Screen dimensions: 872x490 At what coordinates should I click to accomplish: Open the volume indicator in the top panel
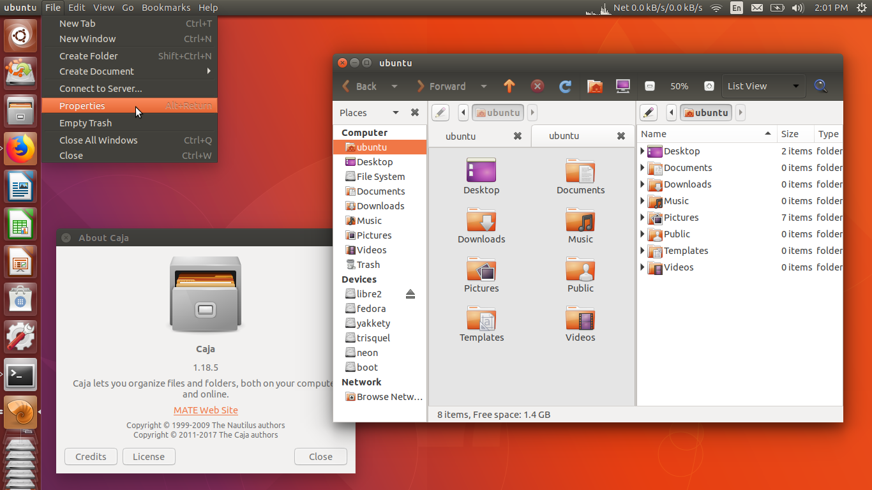(x=797, y=8)
